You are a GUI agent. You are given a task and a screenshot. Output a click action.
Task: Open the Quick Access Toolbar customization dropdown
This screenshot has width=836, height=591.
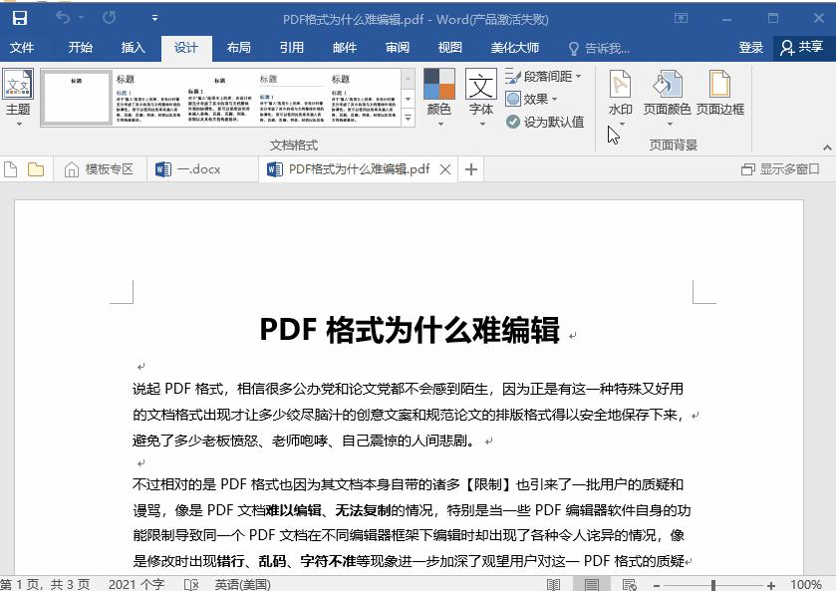click(153, 18)
